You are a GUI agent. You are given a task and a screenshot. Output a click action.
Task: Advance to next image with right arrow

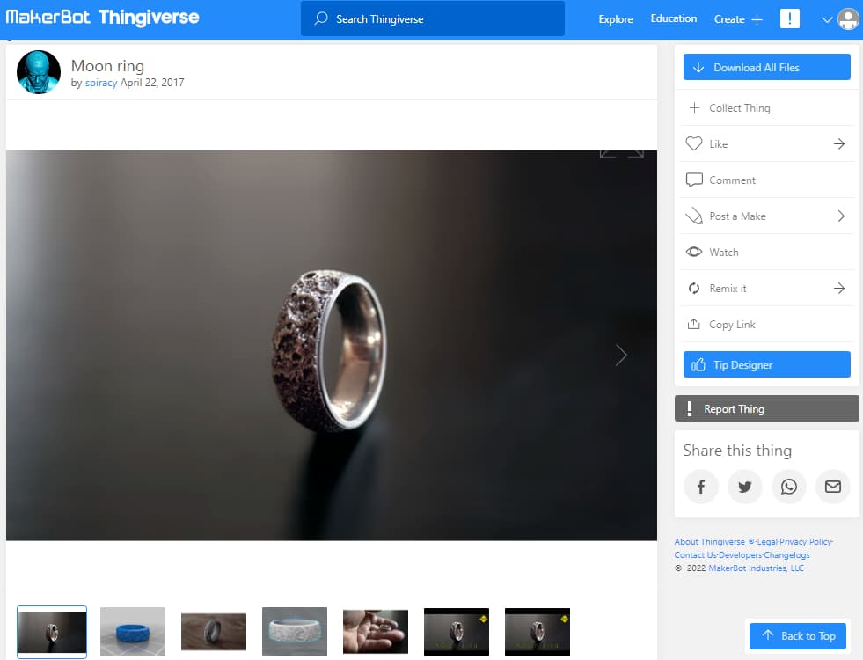(621, 356)
